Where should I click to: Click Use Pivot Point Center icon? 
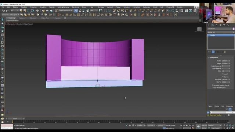coord(100,11)
